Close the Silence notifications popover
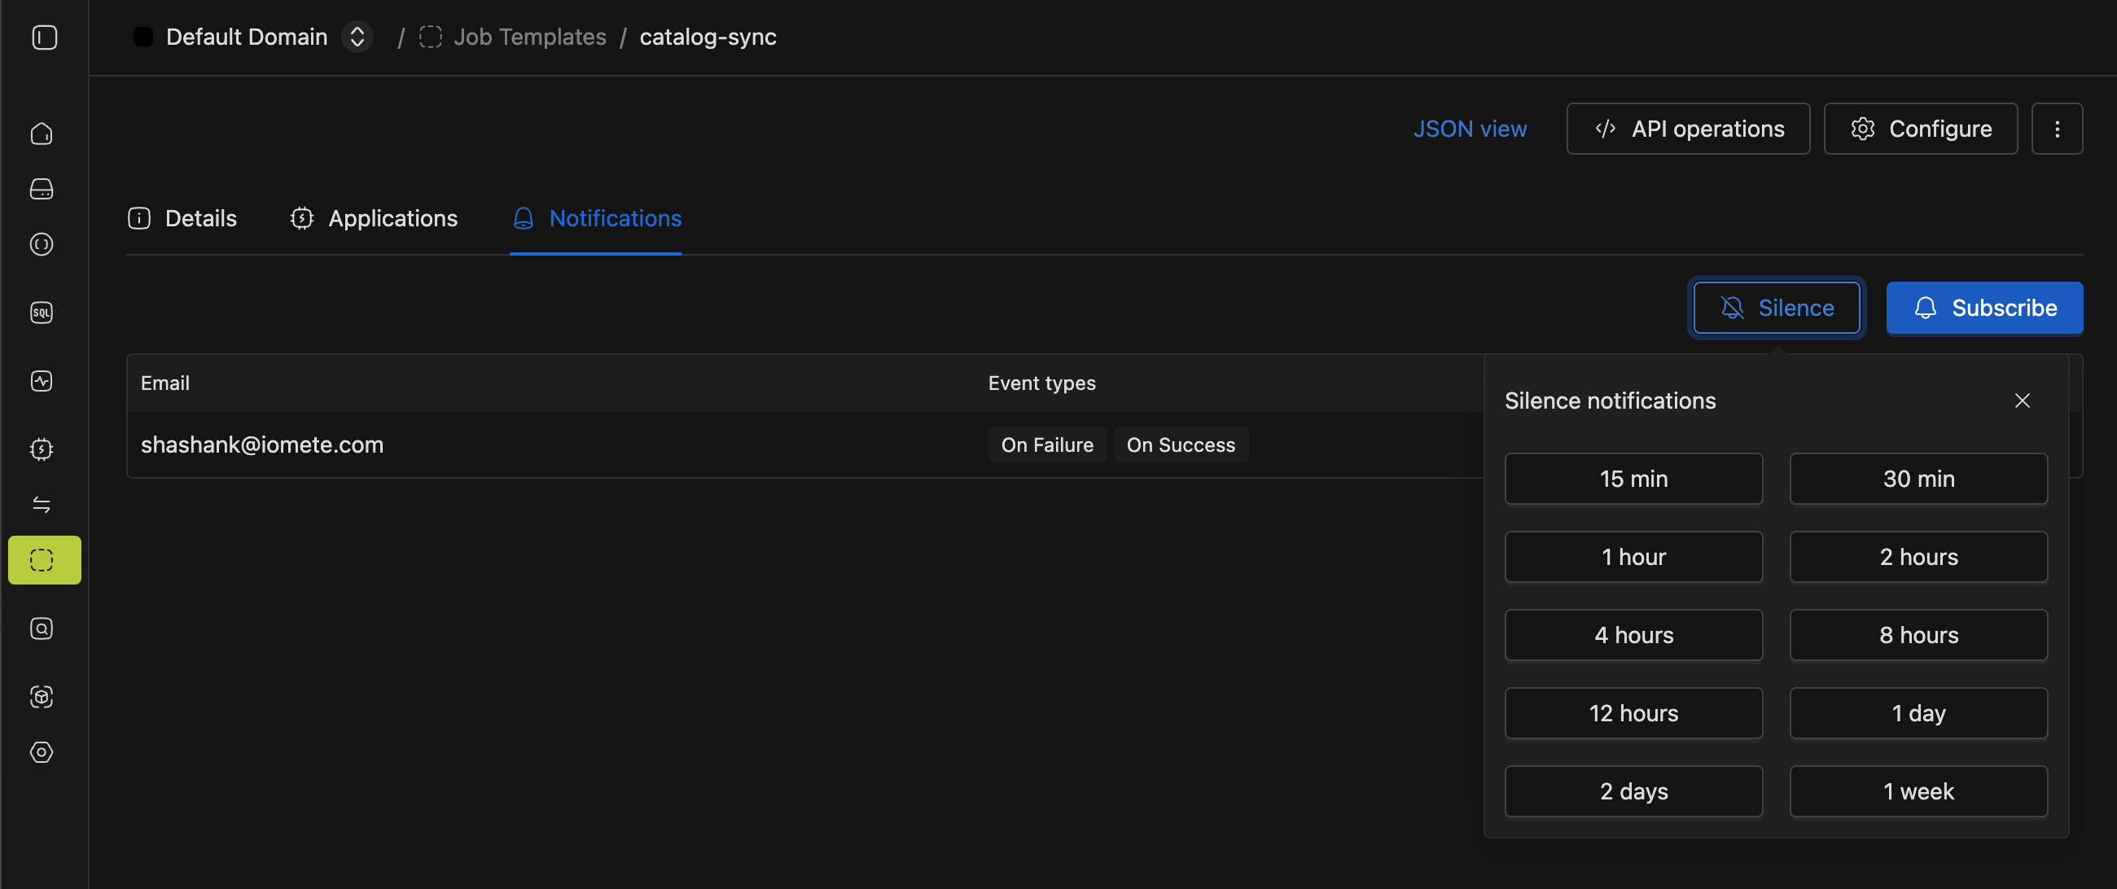 pos(2022,401)
